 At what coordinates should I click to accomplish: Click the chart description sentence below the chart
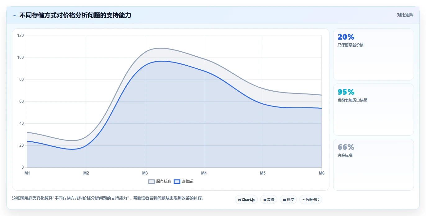109,198
